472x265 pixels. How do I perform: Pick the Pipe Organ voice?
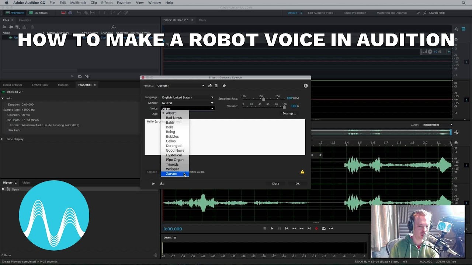pyautogui.click(x=175, y=160)
